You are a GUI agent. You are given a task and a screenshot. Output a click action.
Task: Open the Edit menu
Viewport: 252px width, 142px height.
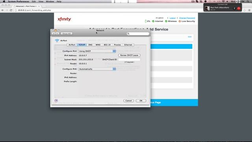34,2
